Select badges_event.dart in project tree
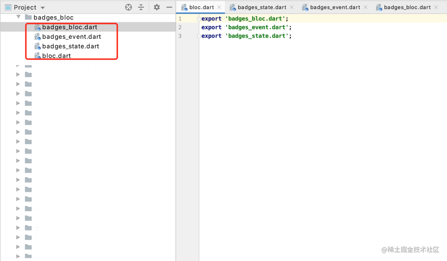Image resolution: width=447 pixels, height=261 pixels. [x=71, y=37]
